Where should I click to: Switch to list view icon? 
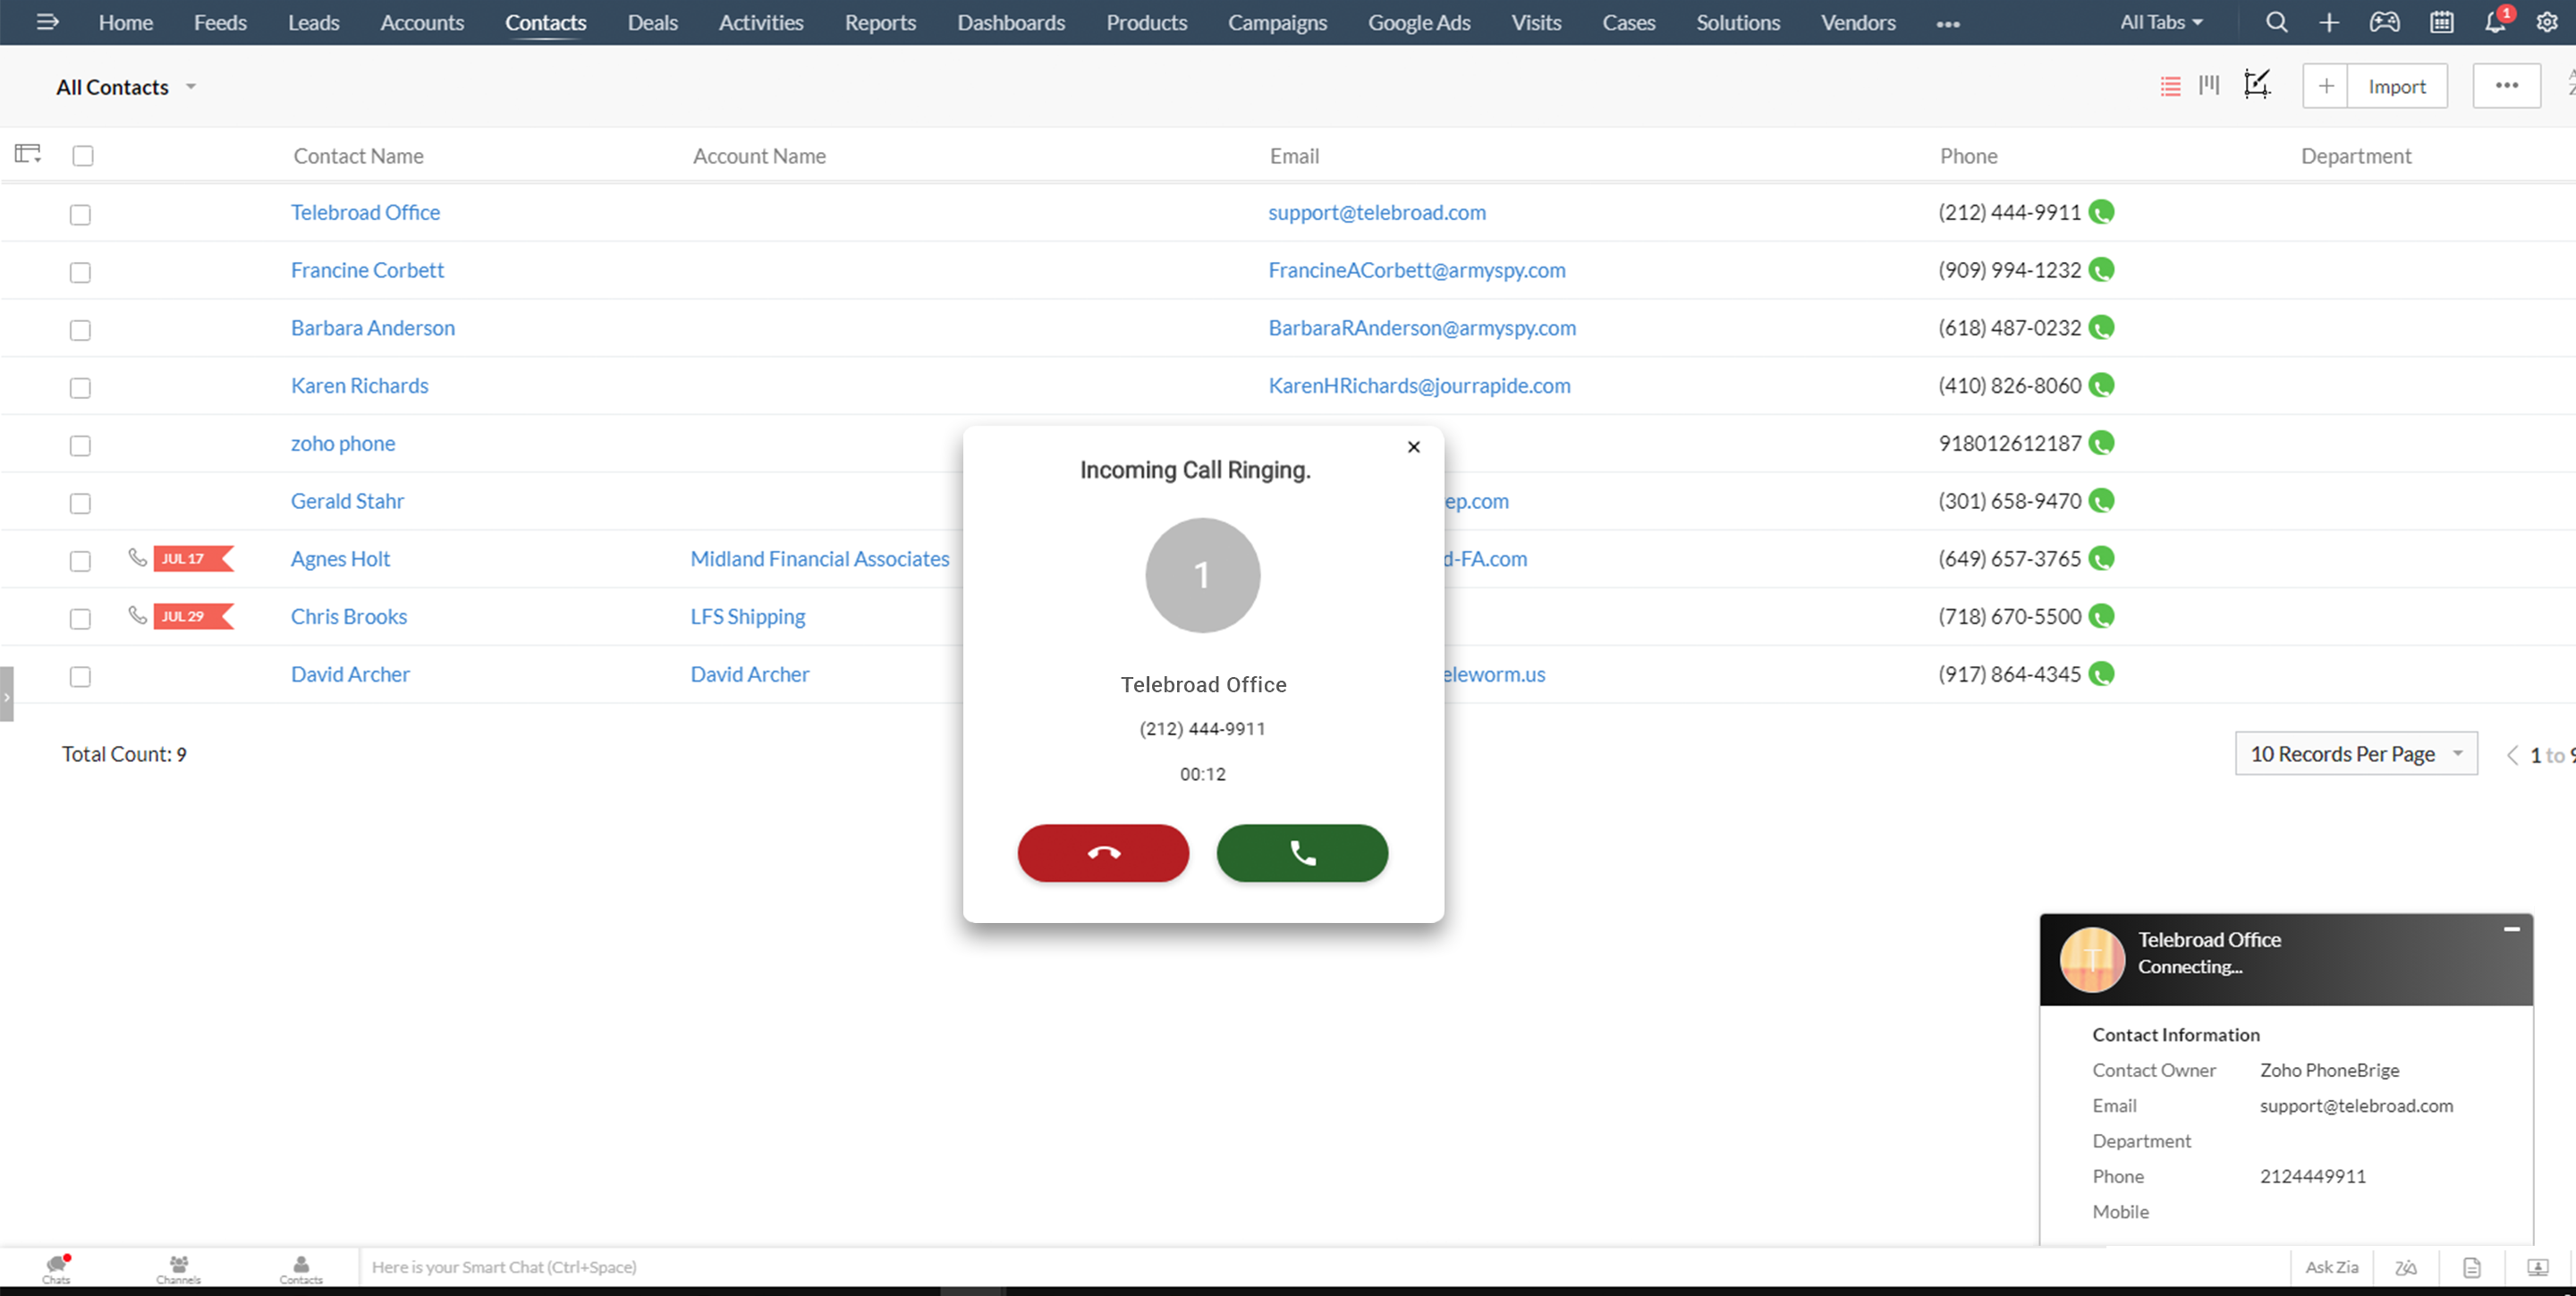tap(2170, 86)
